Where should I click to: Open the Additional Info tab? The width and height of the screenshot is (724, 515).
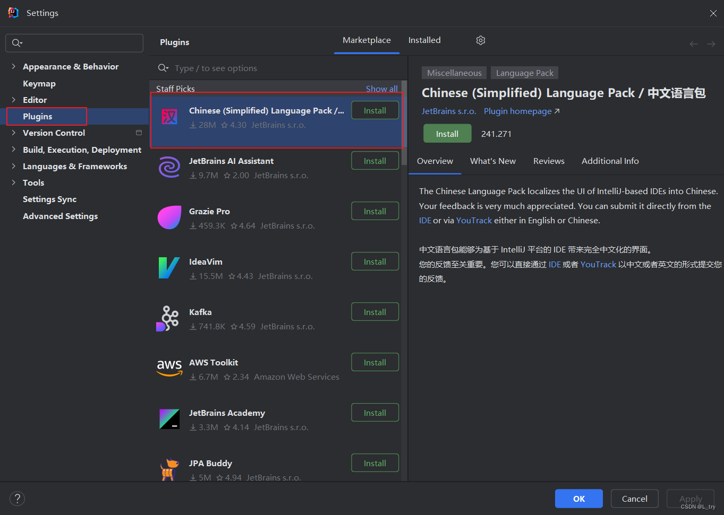(610, 161)
